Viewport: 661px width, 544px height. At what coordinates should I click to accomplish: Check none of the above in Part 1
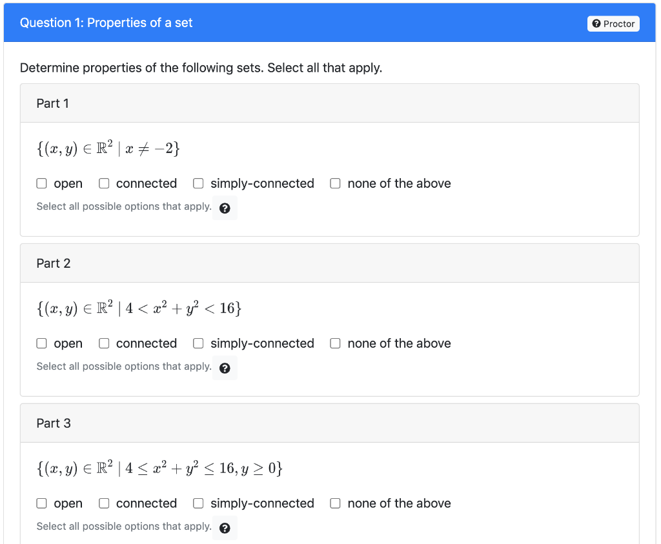[335, 183]
